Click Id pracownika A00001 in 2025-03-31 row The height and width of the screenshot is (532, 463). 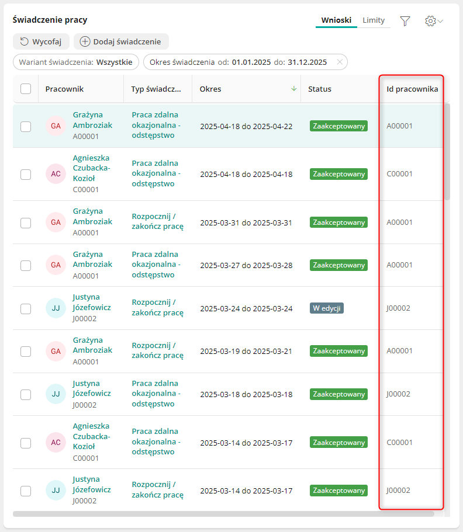click(399, 222)
